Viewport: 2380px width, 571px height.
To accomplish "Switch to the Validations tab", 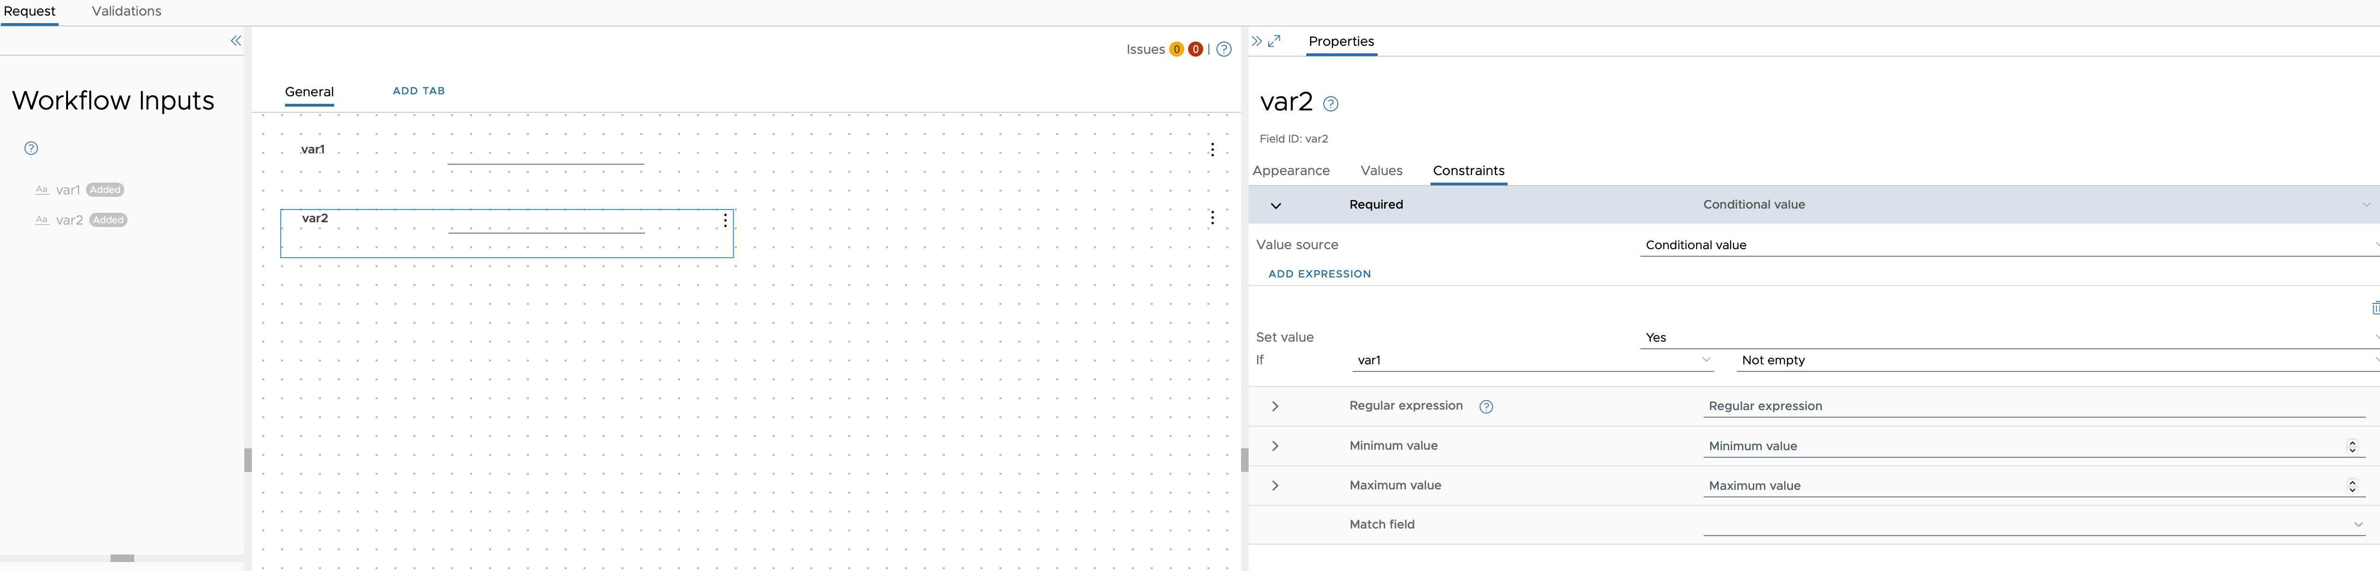I will pos(126,11).
